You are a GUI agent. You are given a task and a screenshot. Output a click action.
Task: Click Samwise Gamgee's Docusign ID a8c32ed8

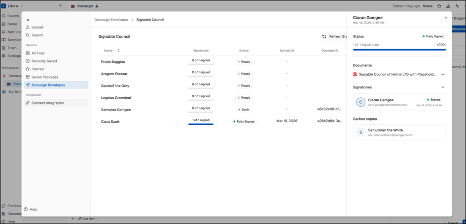click(x=328, y=109)
